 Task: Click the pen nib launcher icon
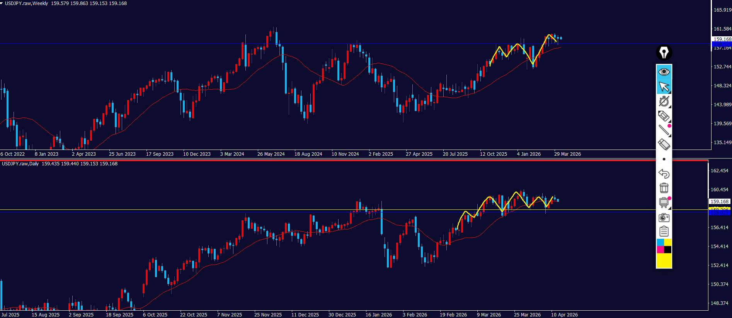click(664, 53)
